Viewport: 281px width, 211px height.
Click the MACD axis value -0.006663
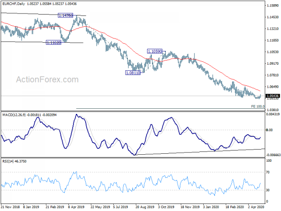[274, 155]
